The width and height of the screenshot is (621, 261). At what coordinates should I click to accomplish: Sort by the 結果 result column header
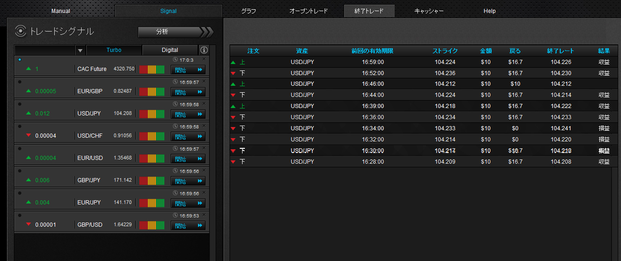point(604,51)
